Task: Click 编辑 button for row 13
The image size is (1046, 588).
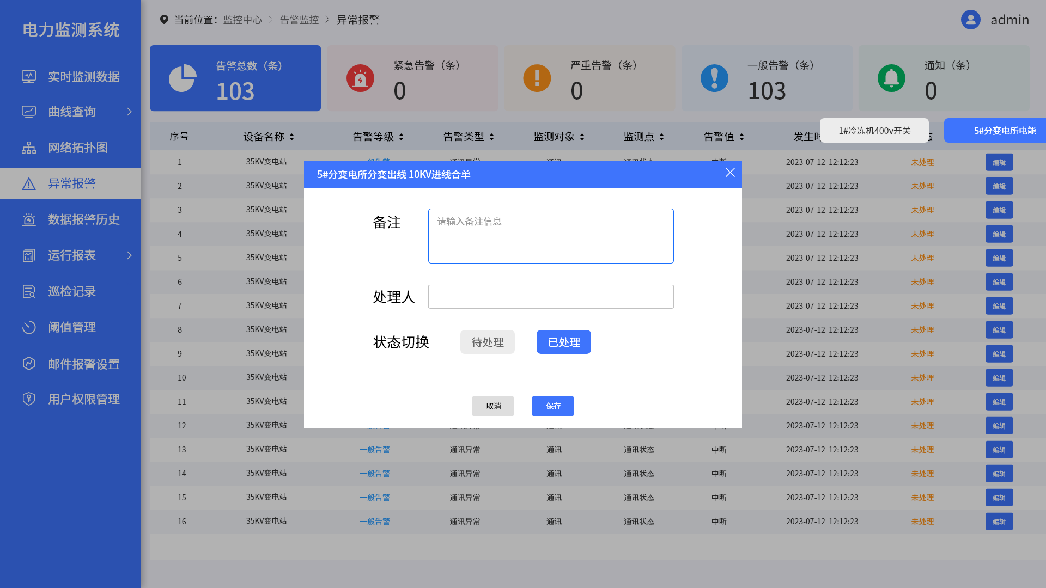Action: pos(999,450)
